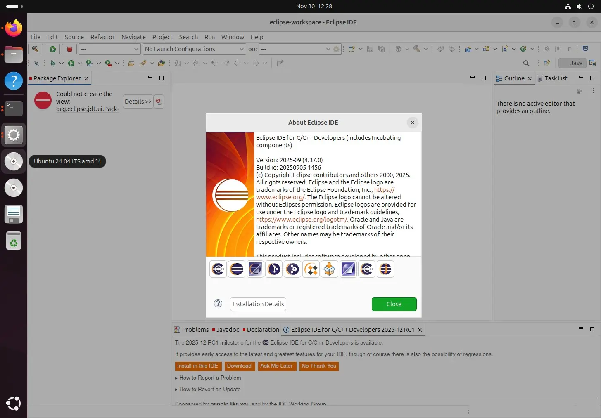Open No Launch Configurations dropdown
The width and height of the screenshot is (601, 418).
tap(195, 49)
